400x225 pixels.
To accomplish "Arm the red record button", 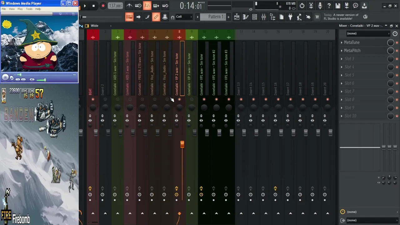I will tap(103, 6).
